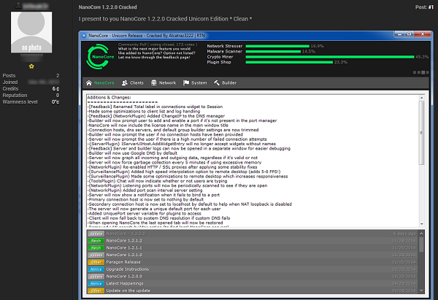Open the Builder tab
This screenshot has width=438, height=300.
[x=225, y=82]
